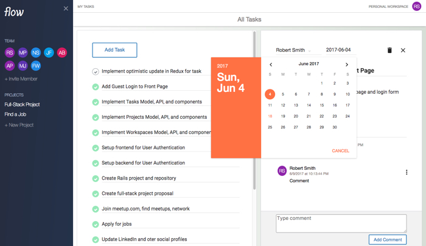This screenshot has width=426, height=246.
Task: Delete task using trash icon
Action: point(389,51)
